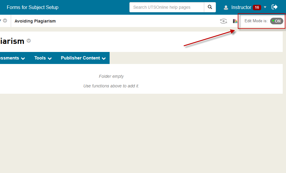The width and height of the screenshot is (286, 173).
Task: Open the course theme color palette icon
Action: pyautogui.click(x=235, y=21)
